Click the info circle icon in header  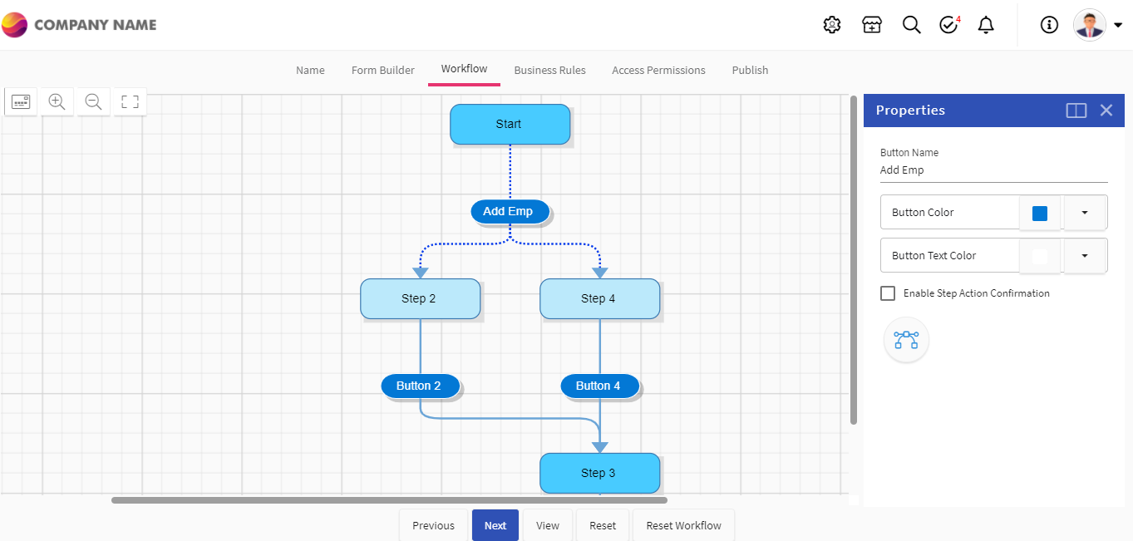coord(1049,25)
